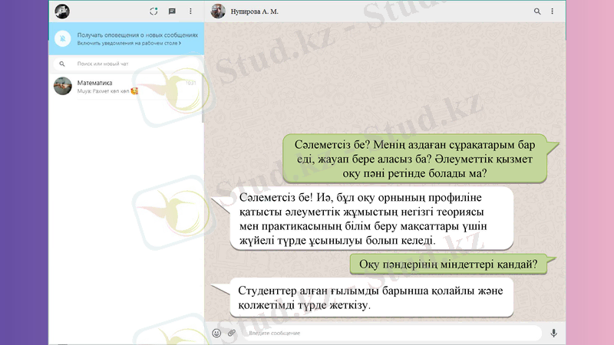Image resolution: width=614 pixels, height=345 pixels.
Task: Open sidebar three-dot menu
Action: (190, 11)
